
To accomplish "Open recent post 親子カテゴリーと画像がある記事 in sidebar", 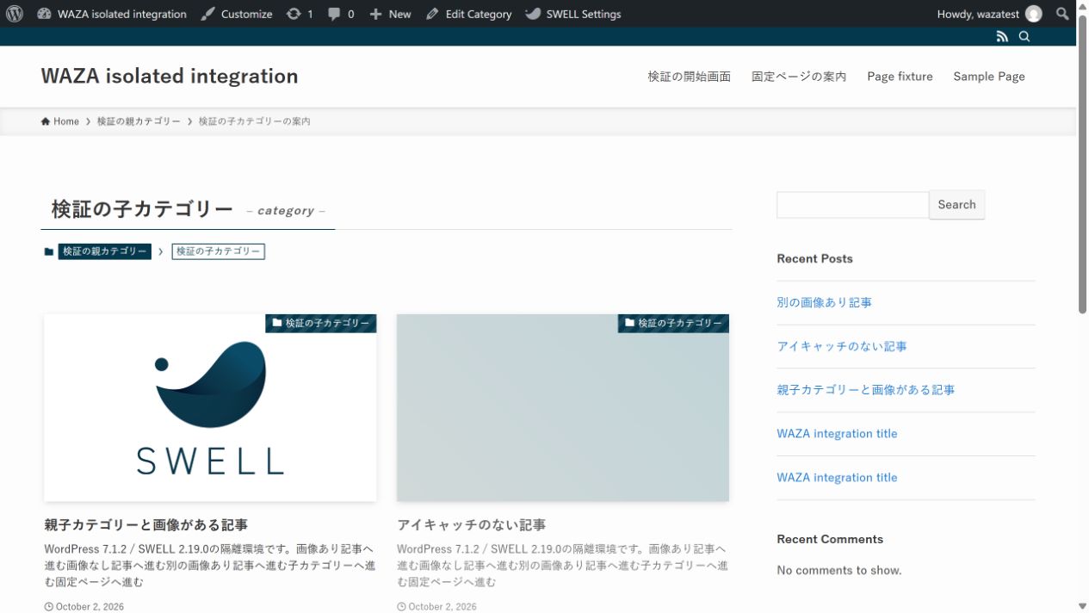I will [866, 390].
